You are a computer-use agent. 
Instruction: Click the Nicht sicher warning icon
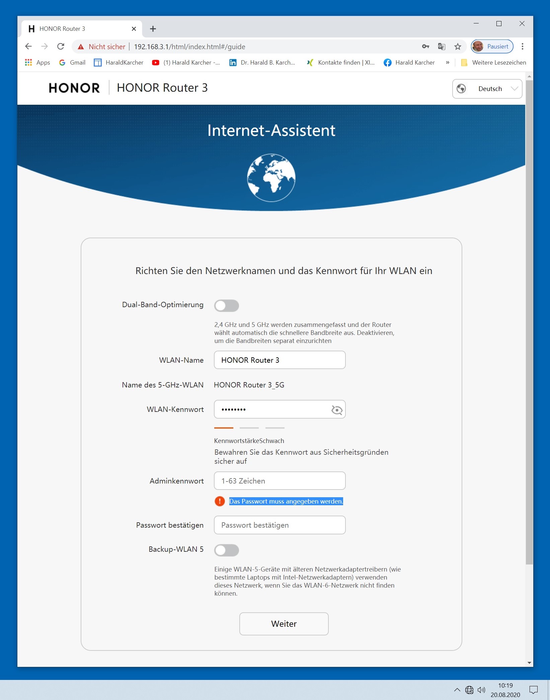click(x=81, y=47)
